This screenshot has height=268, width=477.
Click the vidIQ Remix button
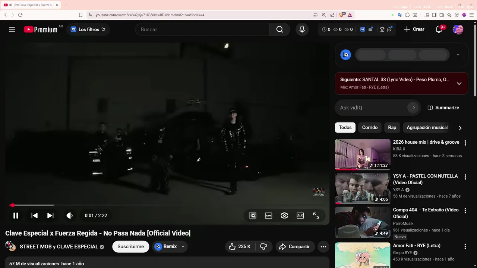coord(166,246)
